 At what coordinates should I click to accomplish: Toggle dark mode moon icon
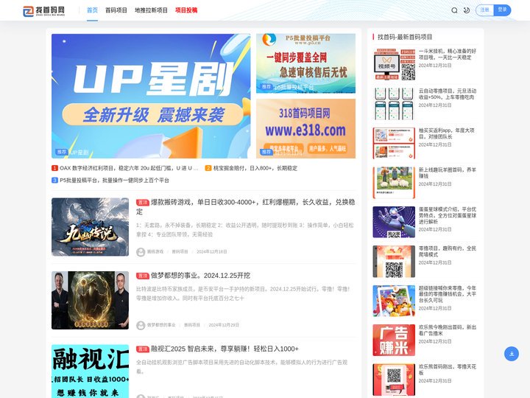[x=467, y=10]
